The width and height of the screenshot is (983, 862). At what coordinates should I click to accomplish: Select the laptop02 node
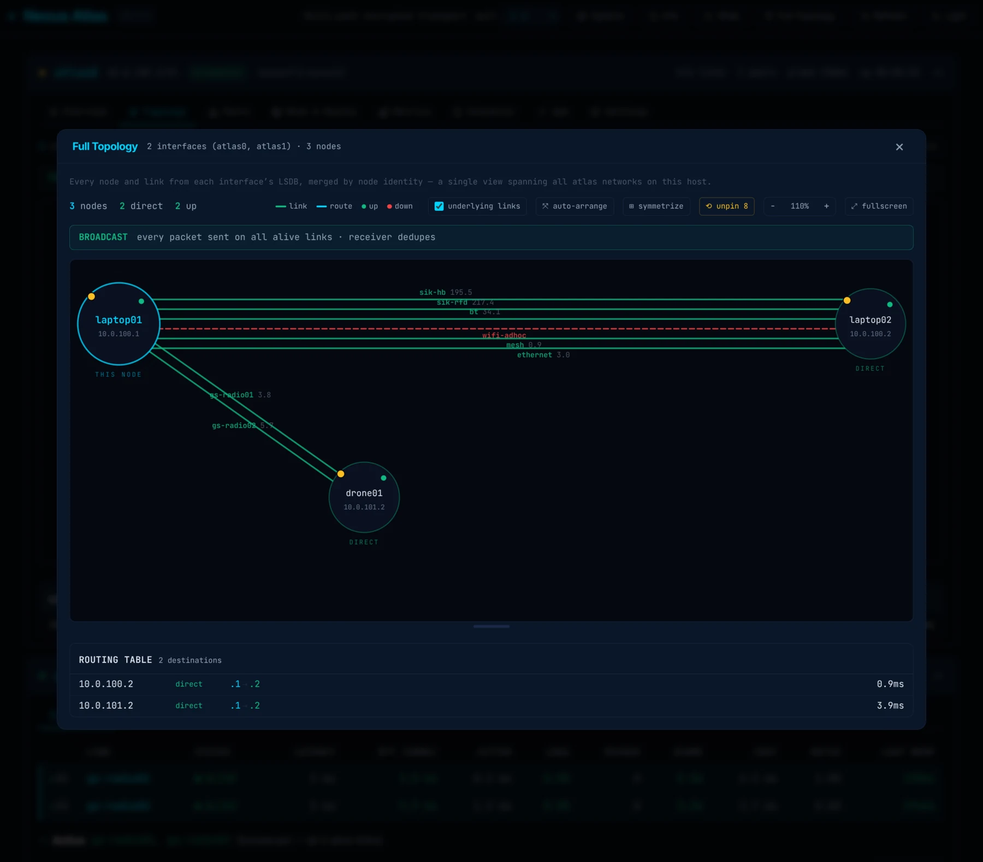coord(871,324)
